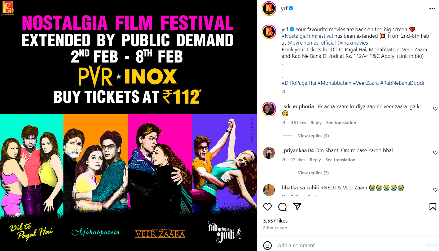Expand View replies (7)
This screenshot has width=439, height=251.
click(313, 173)
